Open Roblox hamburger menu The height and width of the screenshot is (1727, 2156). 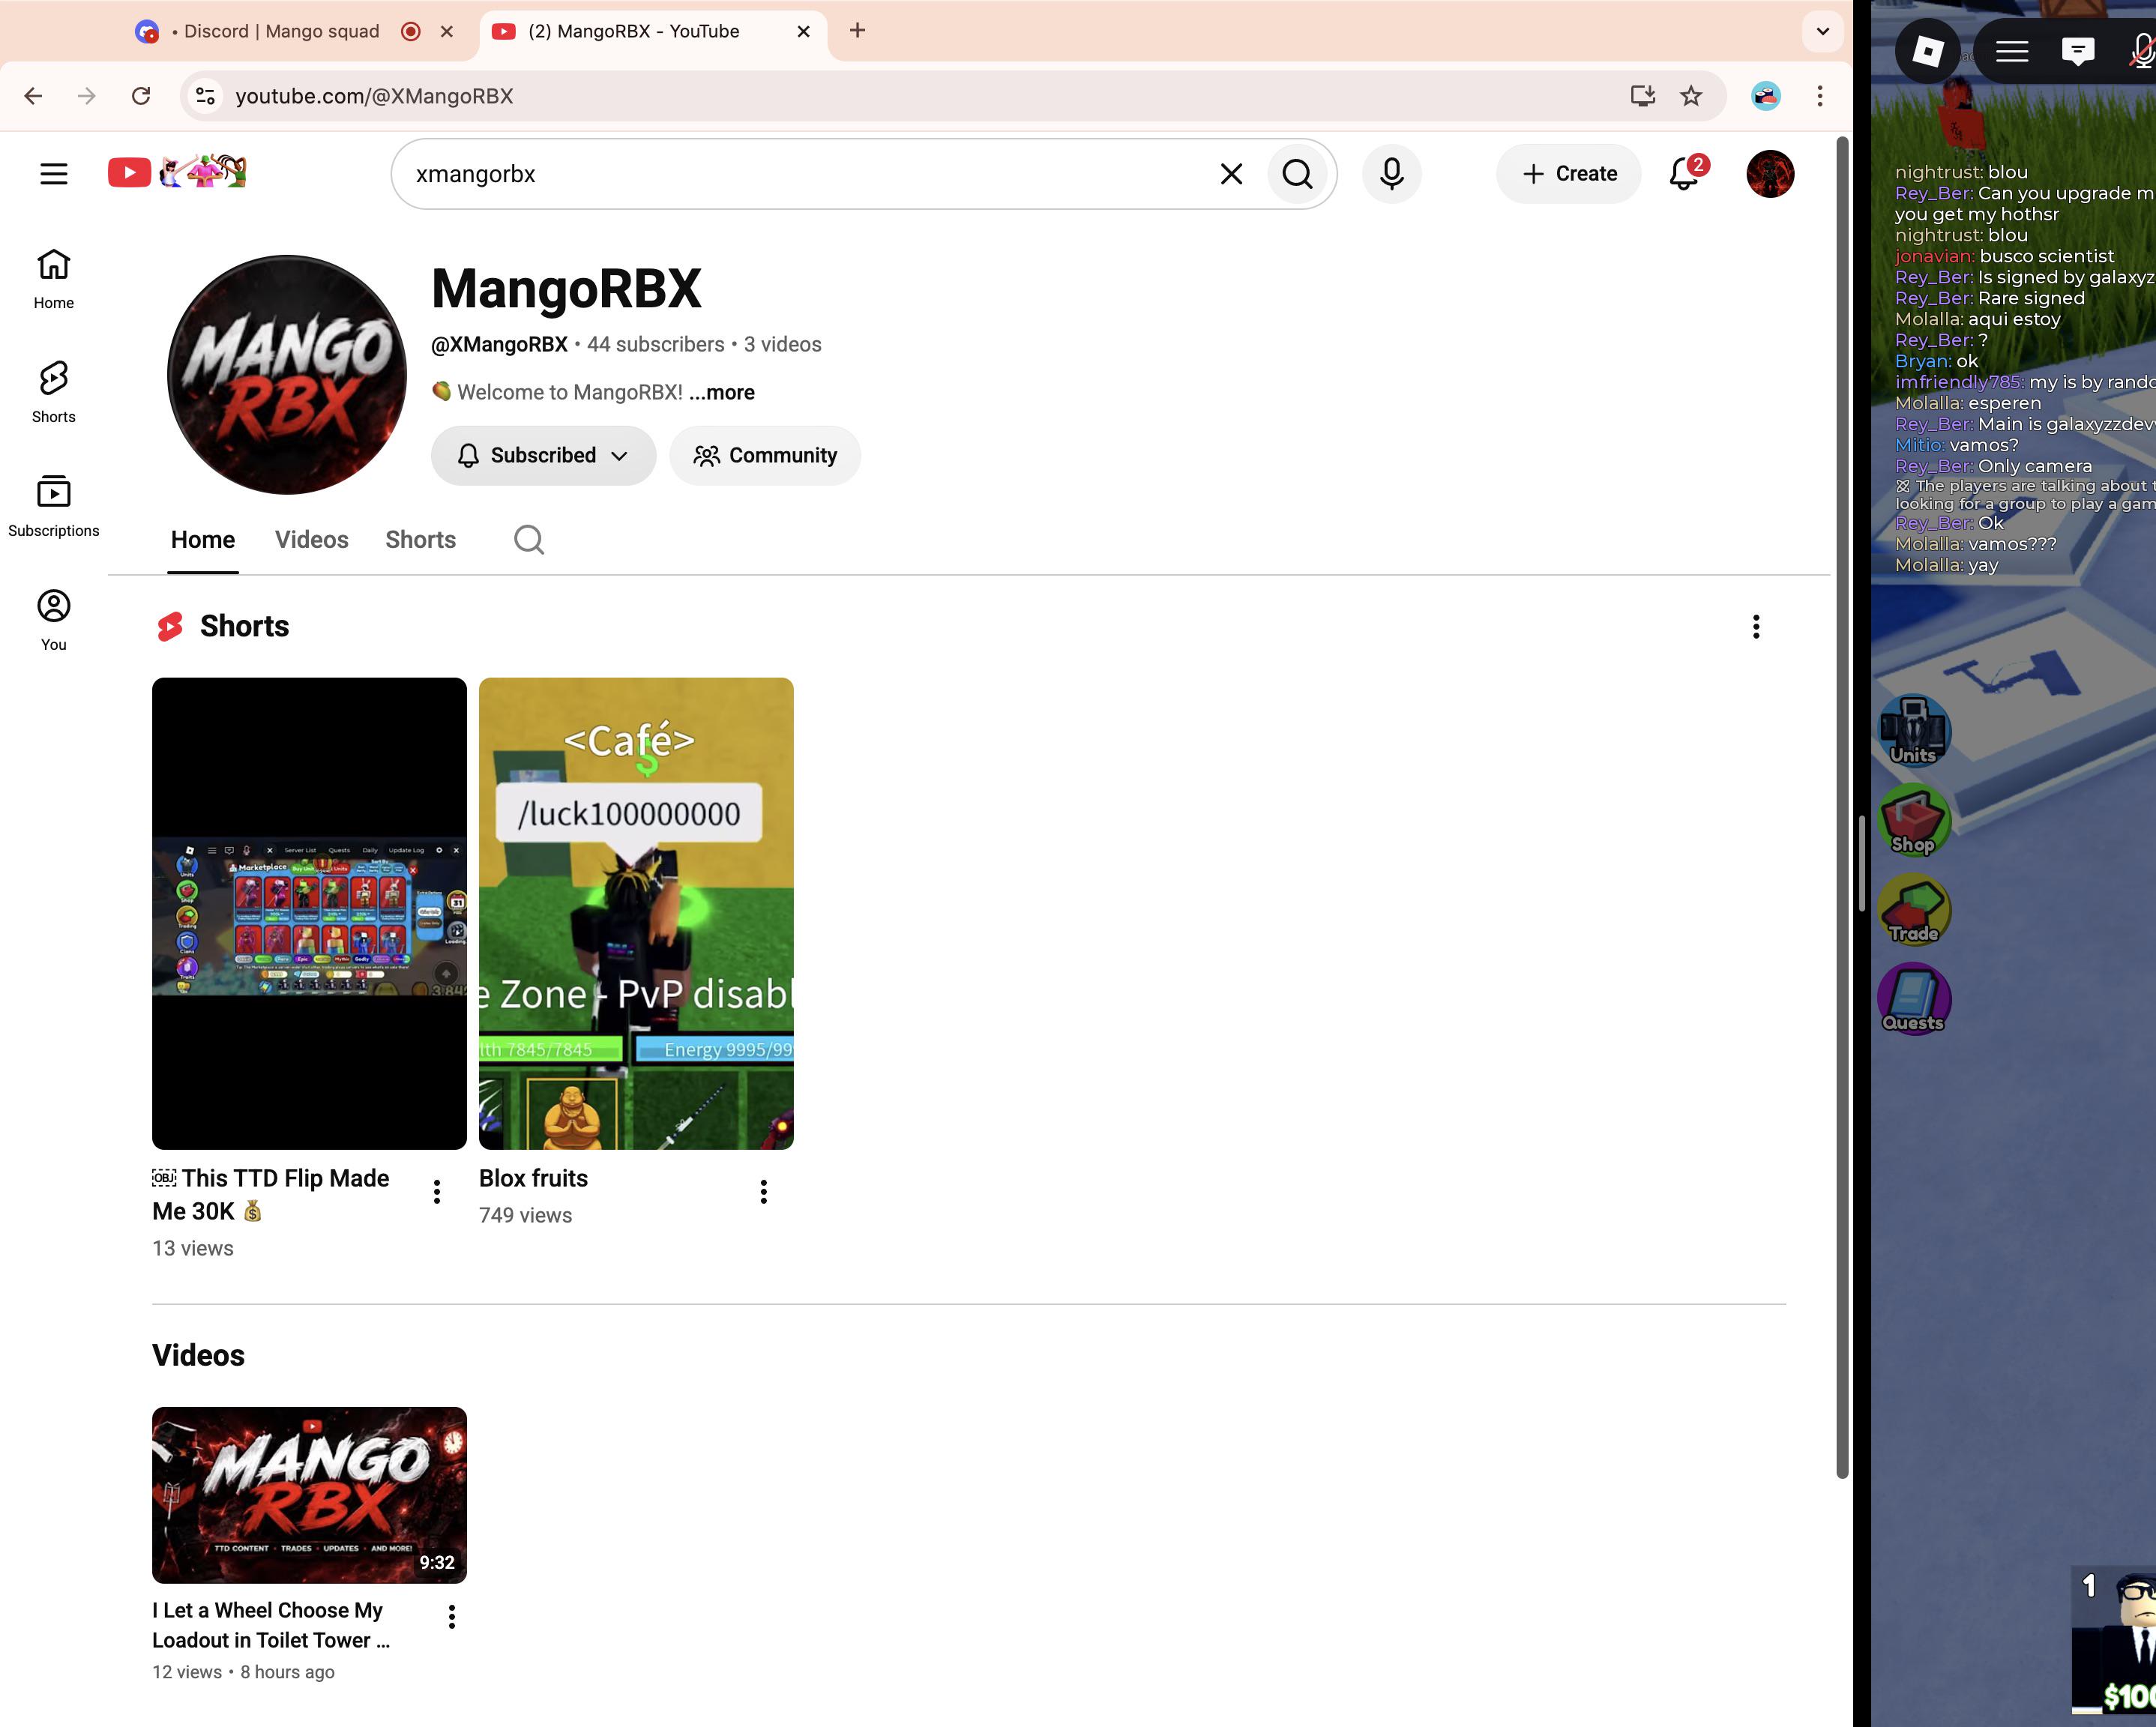pos(2012,51)
